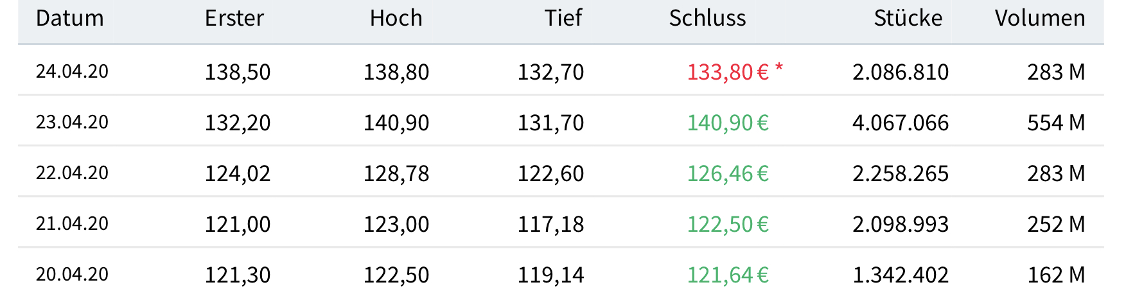The image size is (1126, 296).
Task: Select the 4.067.066 Stücke value
Action: click(x=900, y=123)
